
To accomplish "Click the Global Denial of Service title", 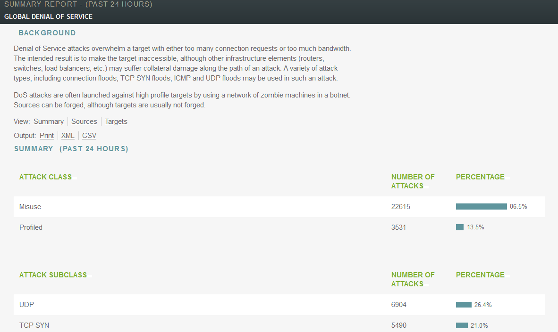I will click(48, 16).
